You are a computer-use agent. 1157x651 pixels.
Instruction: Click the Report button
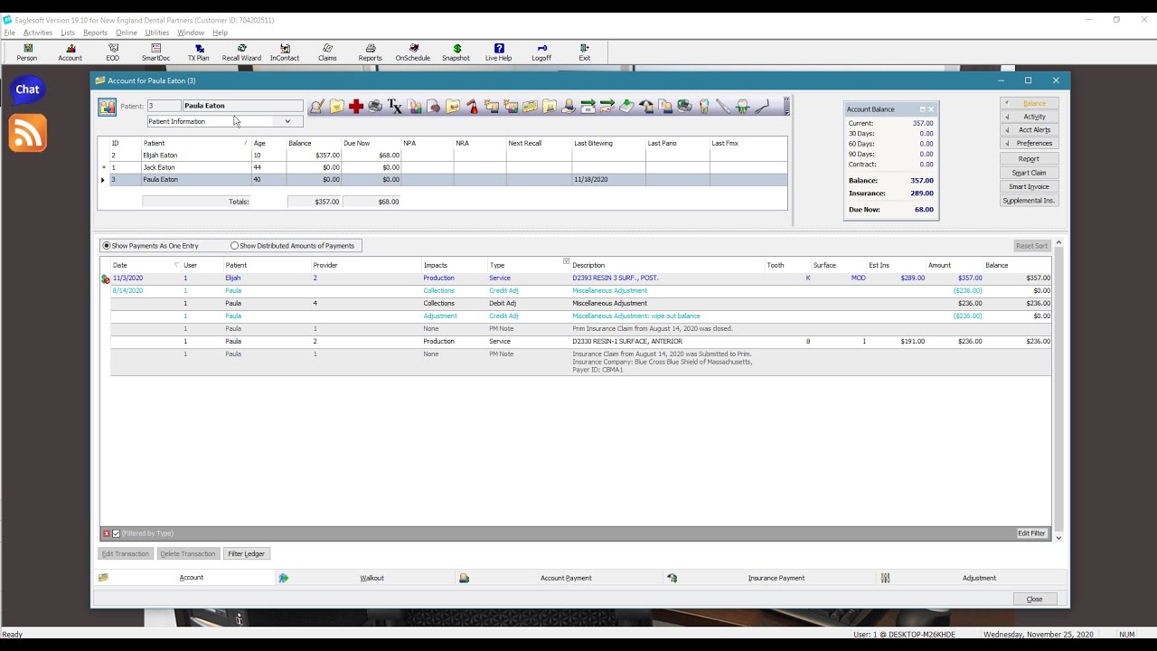(1029, 159)
